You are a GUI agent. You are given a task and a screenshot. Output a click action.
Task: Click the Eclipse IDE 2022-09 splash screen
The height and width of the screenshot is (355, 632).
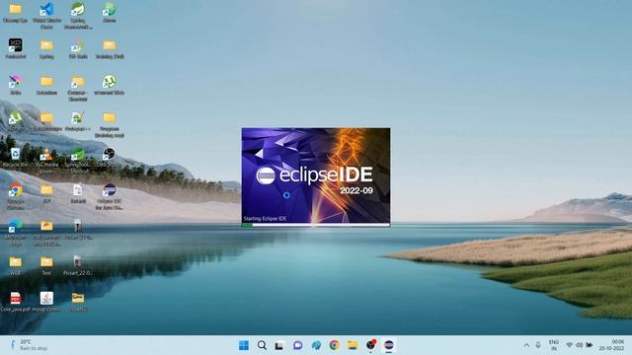(316, 177)
